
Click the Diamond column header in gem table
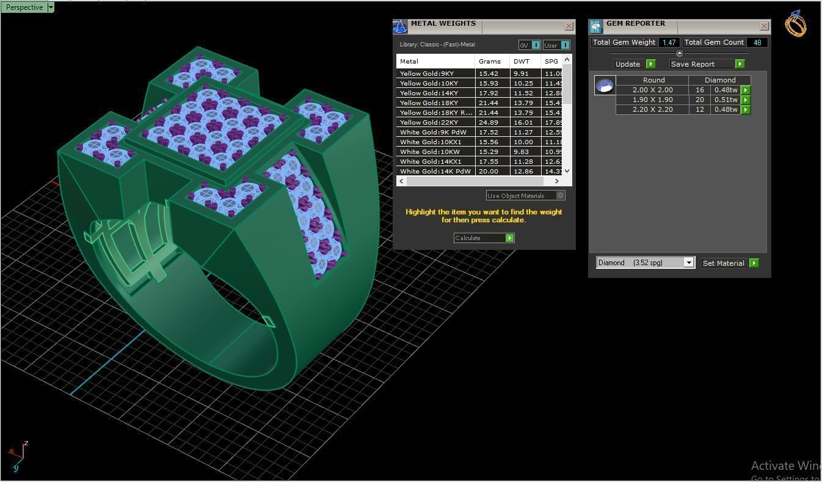720,80
